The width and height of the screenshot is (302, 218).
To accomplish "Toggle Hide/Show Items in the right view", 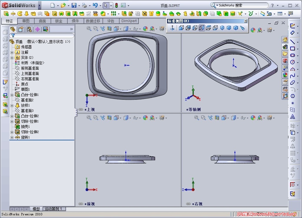I will coord(243,118).
